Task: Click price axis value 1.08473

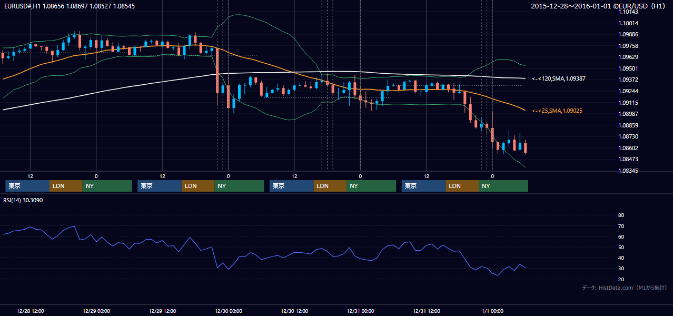Action: (628, 159)
